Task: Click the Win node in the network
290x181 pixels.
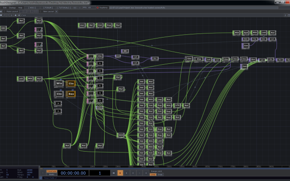Action: point(58,83)
